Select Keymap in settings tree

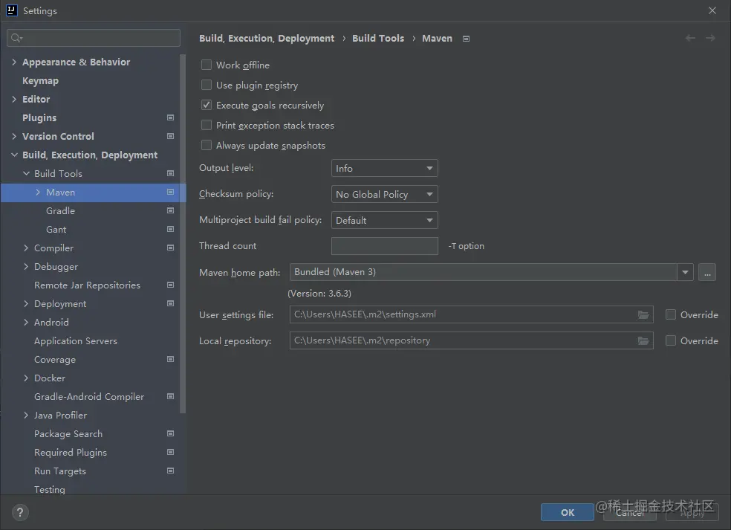pos(41,81)
